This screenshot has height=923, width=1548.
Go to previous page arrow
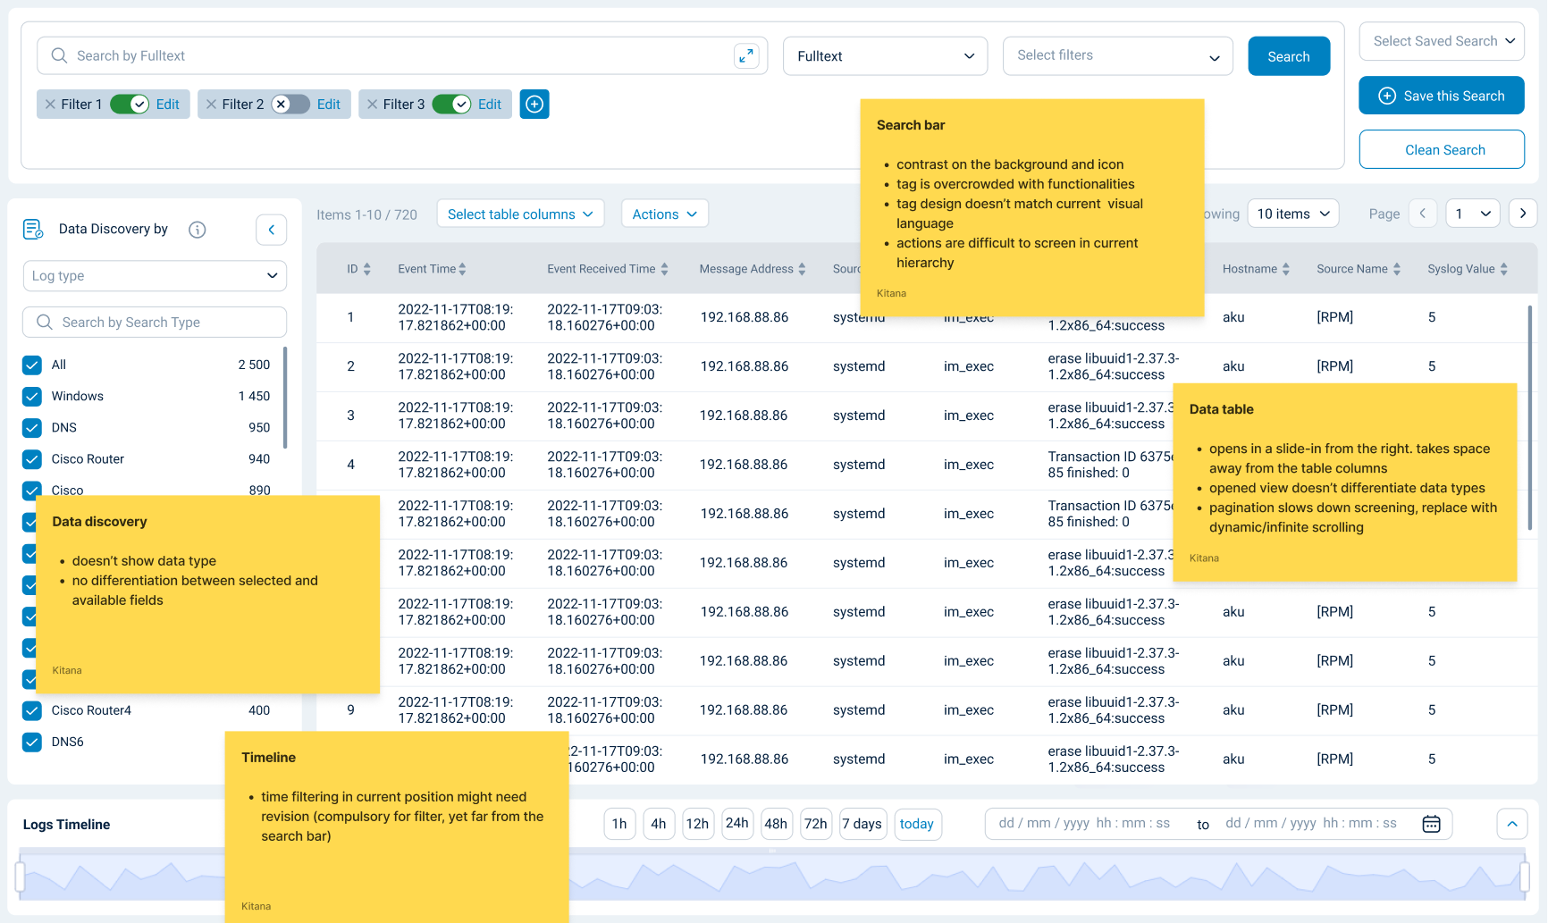(1423, 214)
